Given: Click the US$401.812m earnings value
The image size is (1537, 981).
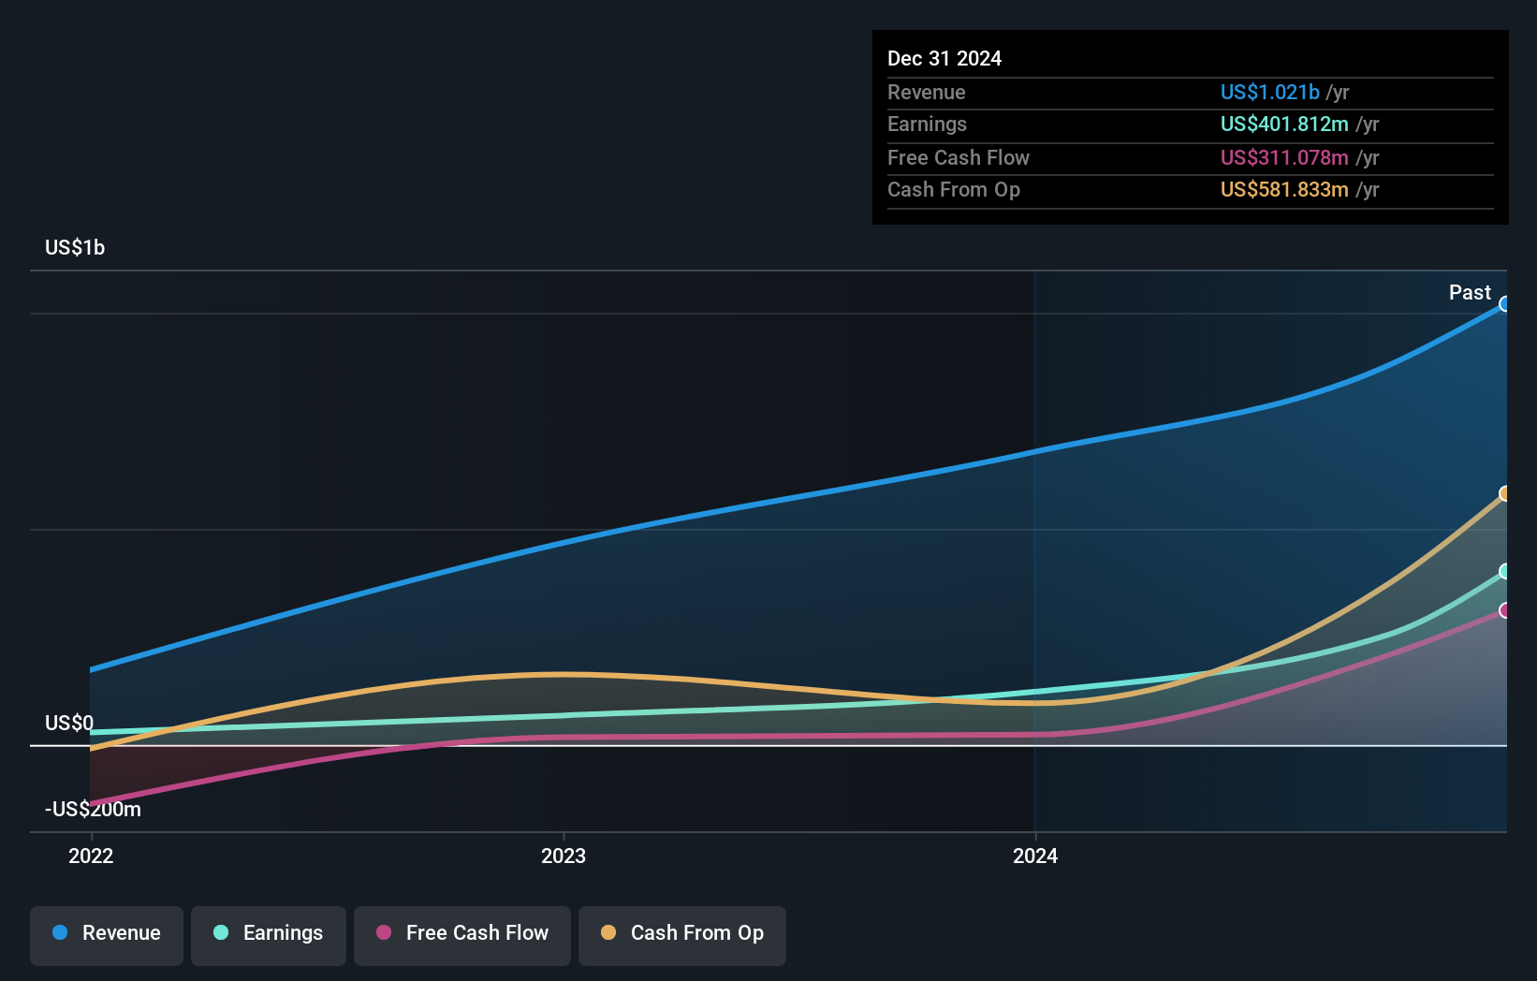Looking at the screenshot, I should click(x=1284, y=124).
